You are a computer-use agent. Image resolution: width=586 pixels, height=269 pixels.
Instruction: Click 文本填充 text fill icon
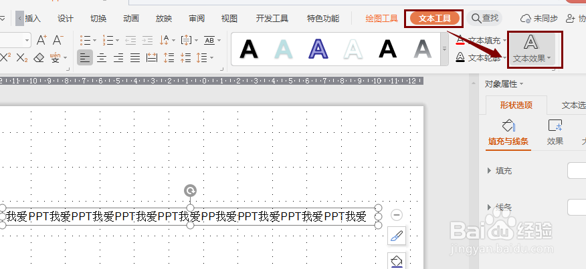pos(460,40)
